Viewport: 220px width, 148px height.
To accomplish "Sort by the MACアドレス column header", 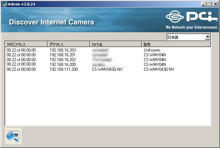I will click(x=26, y=44).
